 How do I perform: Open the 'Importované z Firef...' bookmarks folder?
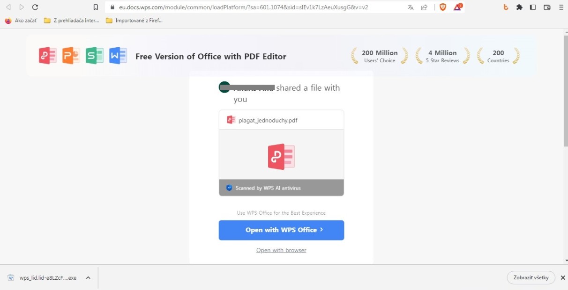point(134,21)
